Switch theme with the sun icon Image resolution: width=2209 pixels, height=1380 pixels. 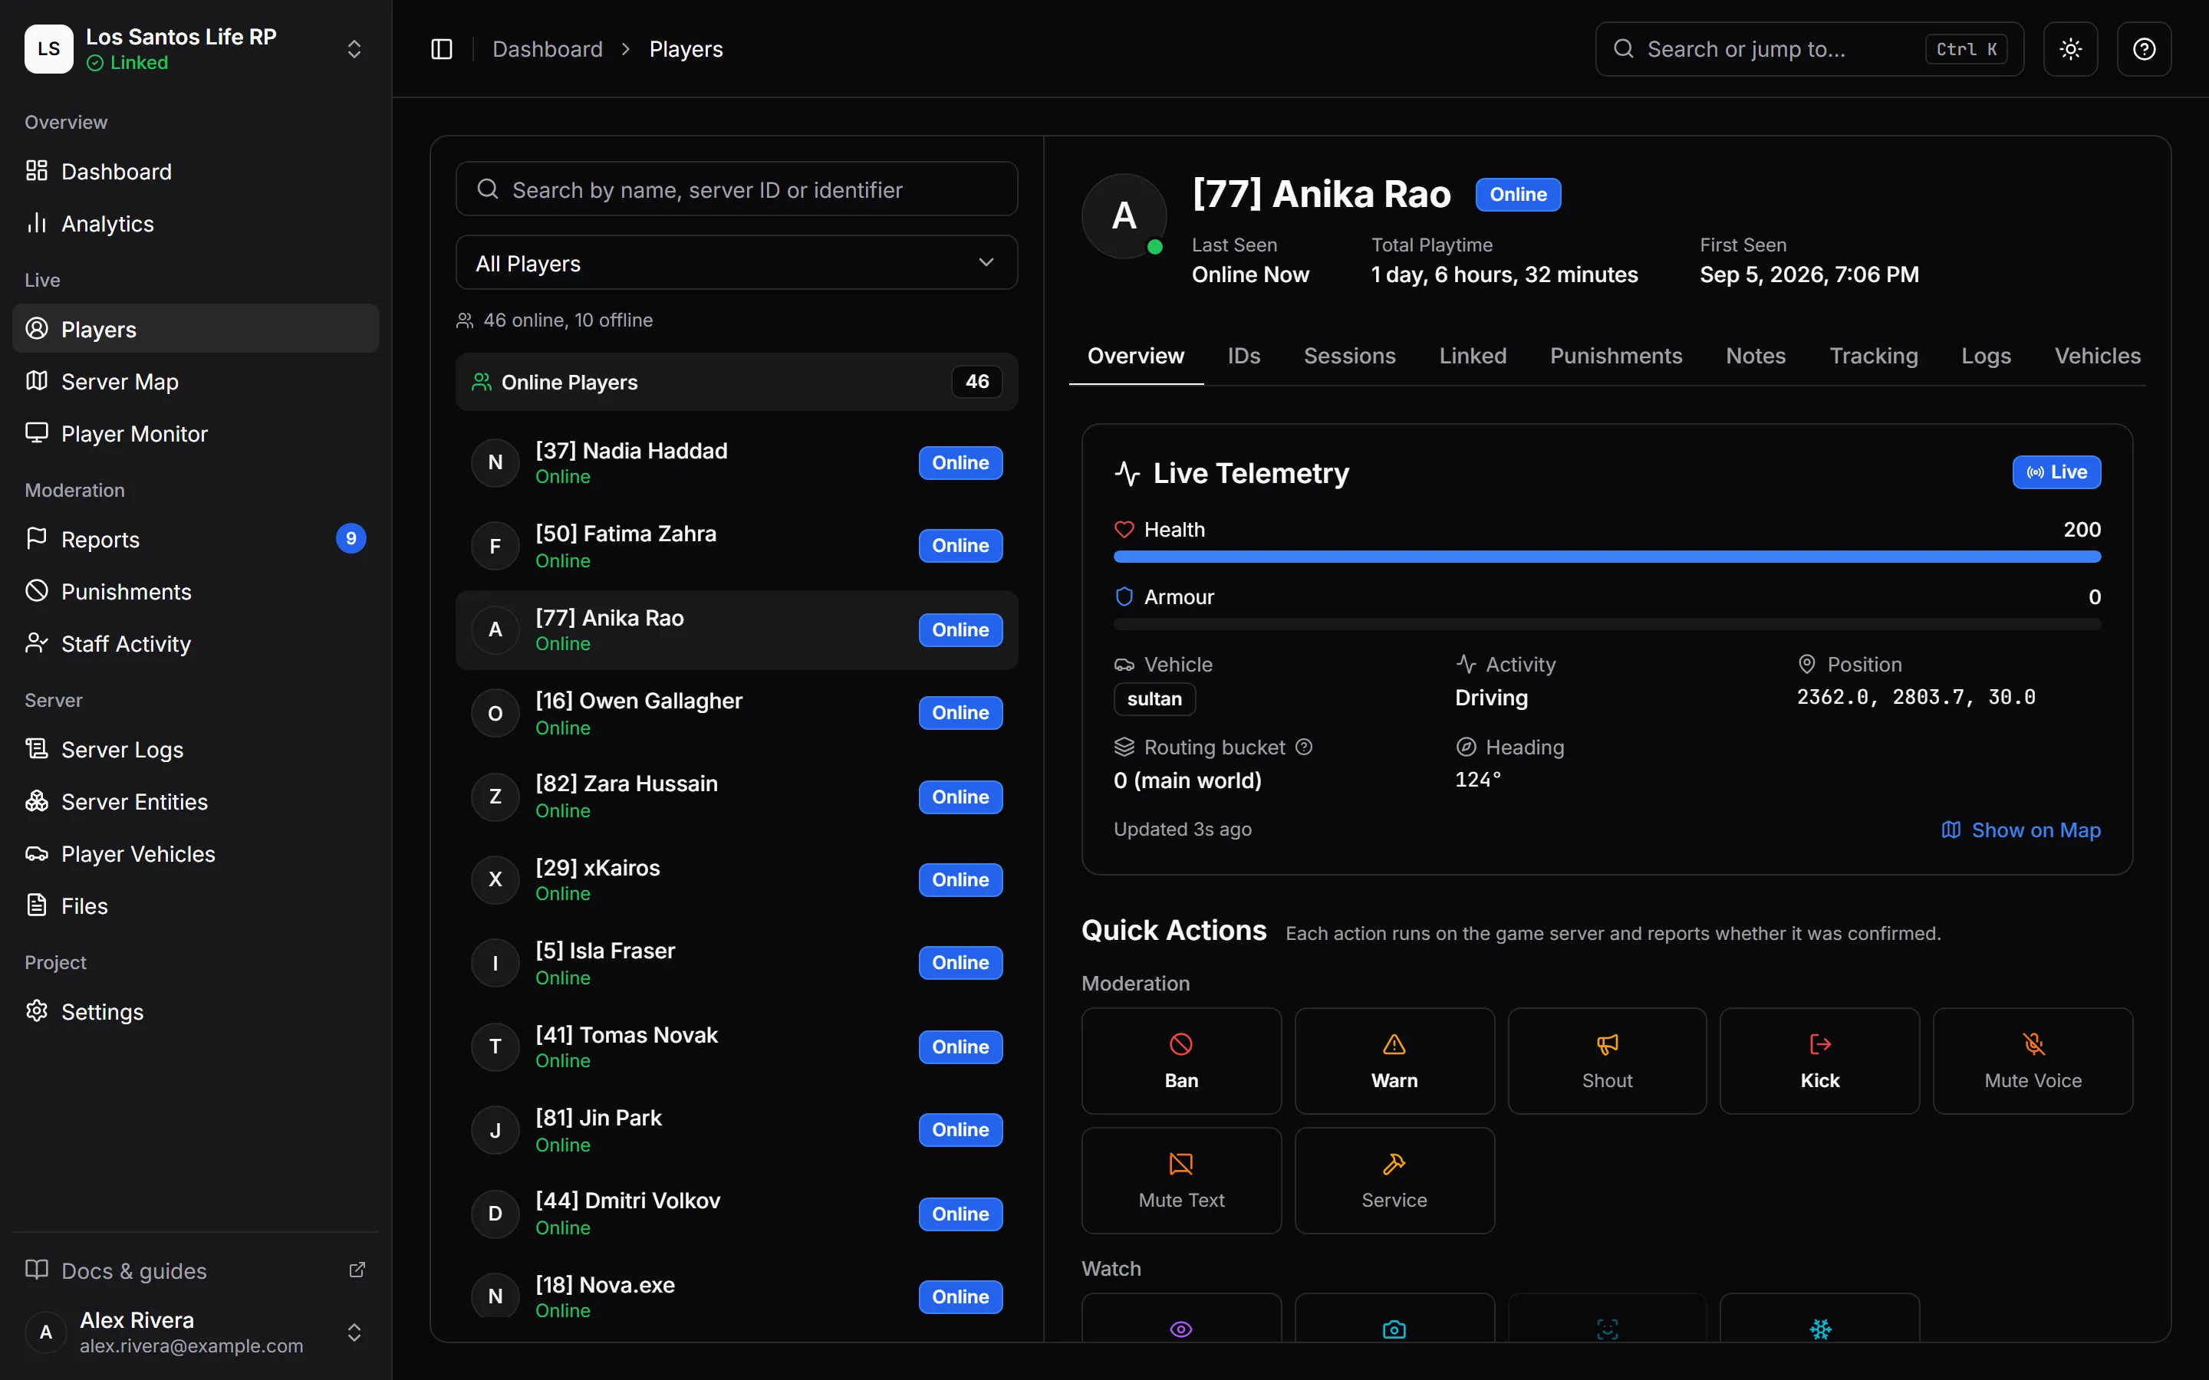click(x=2070, y=49)
